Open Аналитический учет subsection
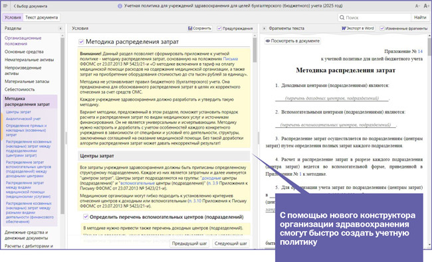 click(x=23, y=119)
